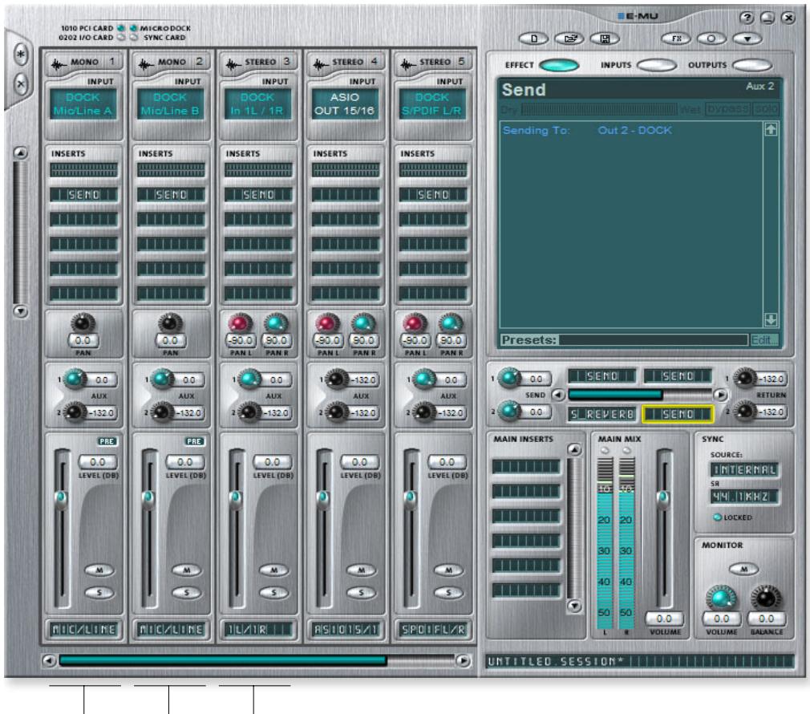
Task: Open the sample rate 44.1kHz selector
Action: 744,497
